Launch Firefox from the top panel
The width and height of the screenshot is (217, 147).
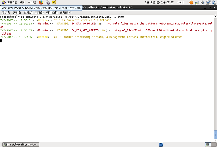(41, 2)
